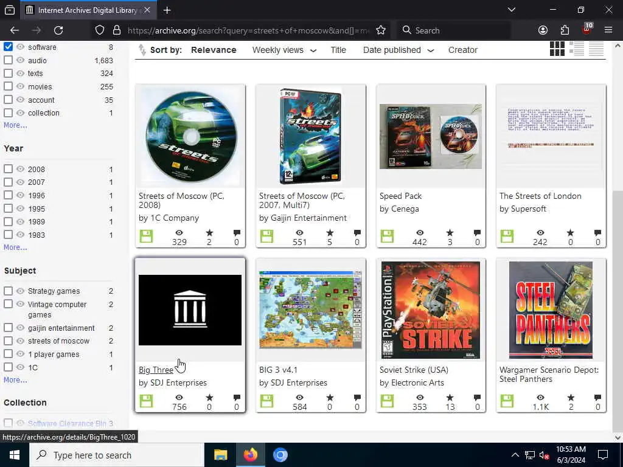Toggle eye icon next to gaijin entertainment

click(20, 328)
